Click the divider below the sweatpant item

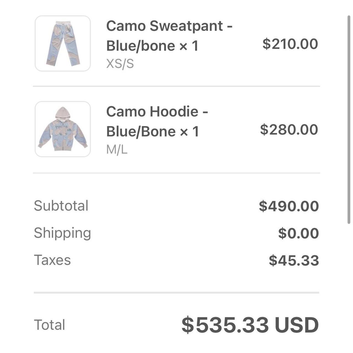(x=176, y=86)
